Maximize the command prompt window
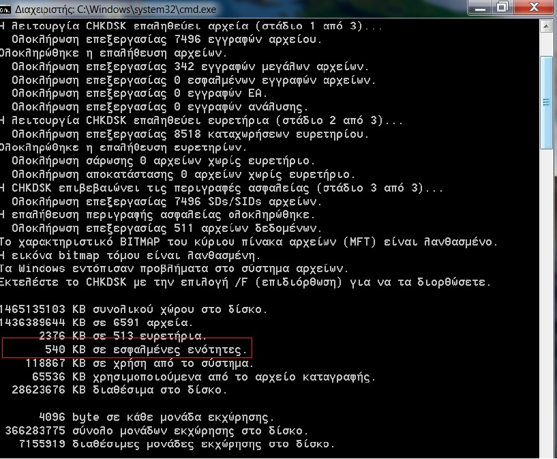This screenshot has width=557, height=459. click(x=502, y=8)
